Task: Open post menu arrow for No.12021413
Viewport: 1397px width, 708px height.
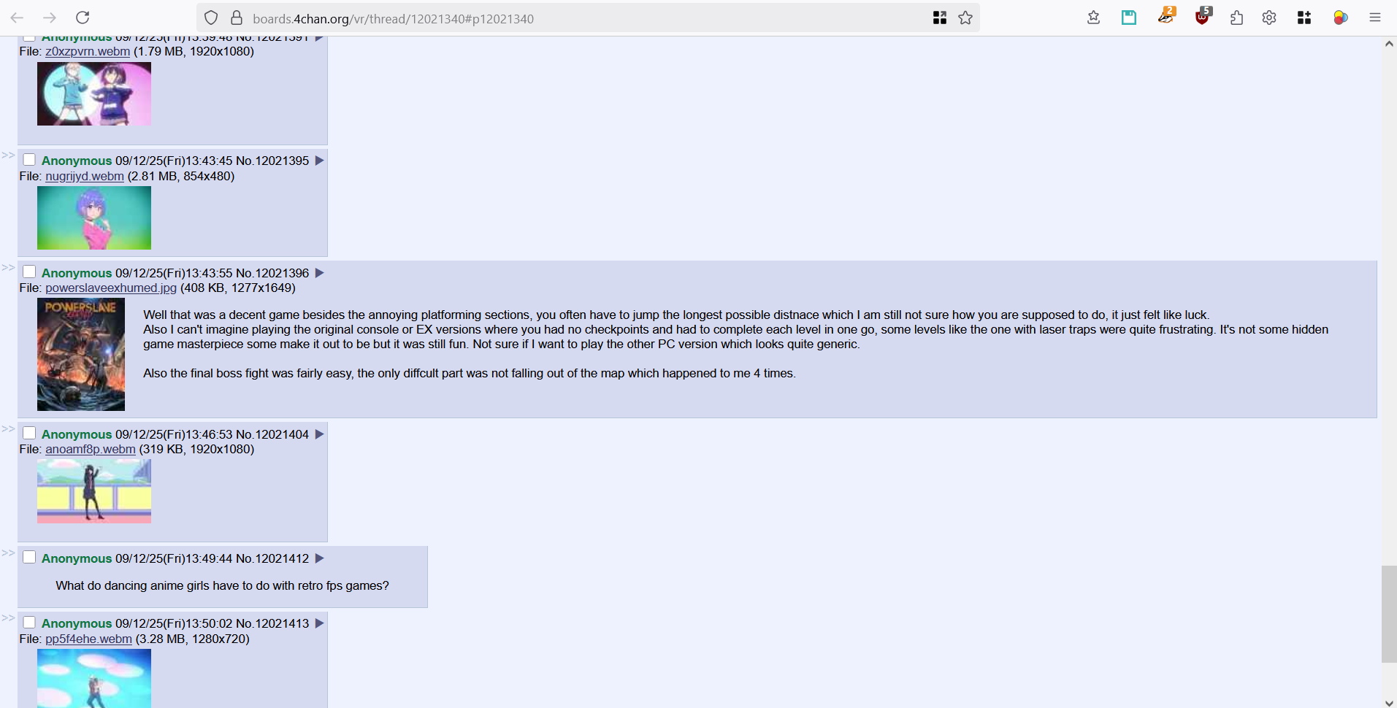Action: coord(319,623)
